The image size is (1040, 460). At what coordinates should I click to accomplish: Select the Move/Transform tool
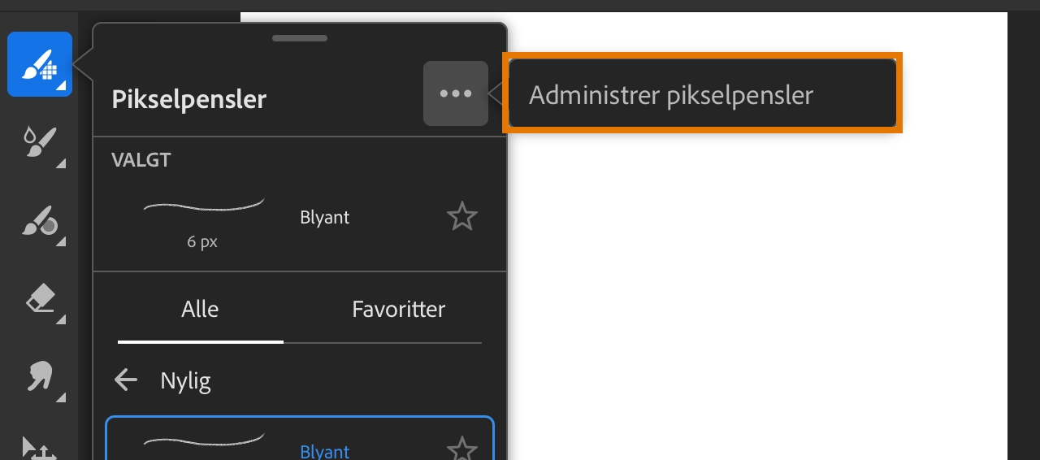(38, 448)
